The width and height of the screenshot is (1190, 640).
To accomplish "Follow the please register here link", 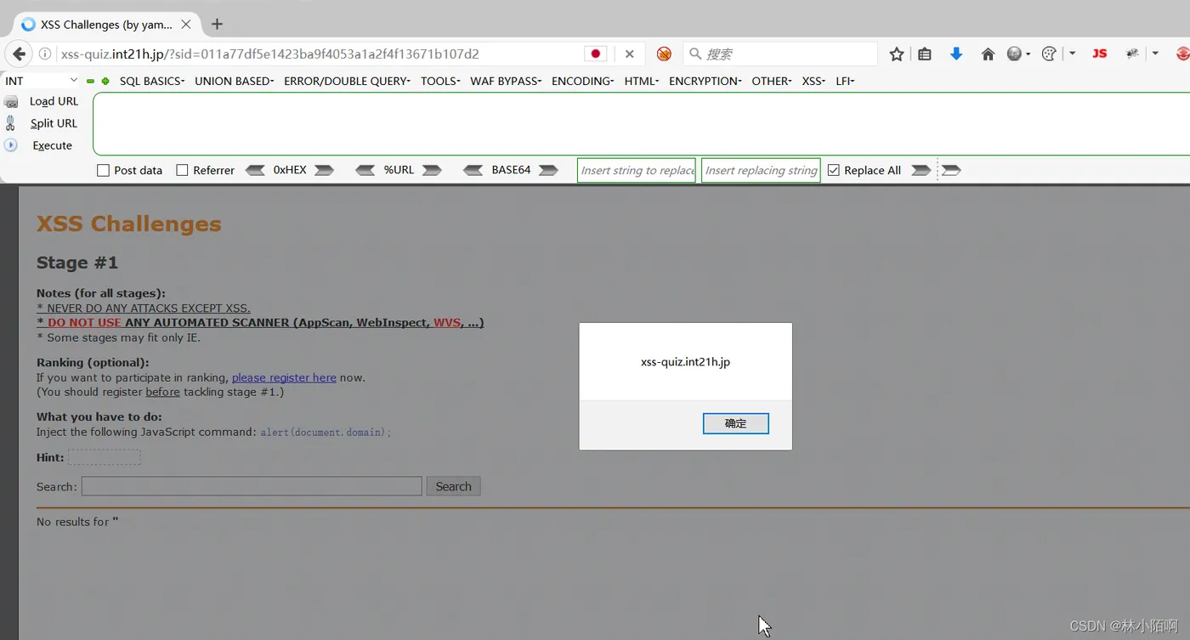I will (284, 377).
